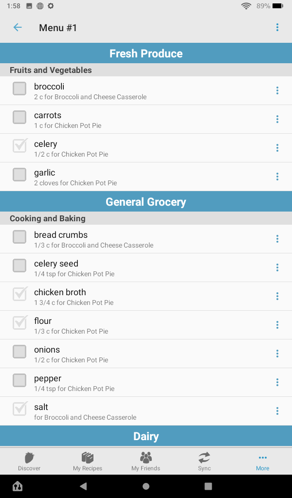292x498 pixels.
Task: Open options for the chicken broth item
Action: coord(277,296)
